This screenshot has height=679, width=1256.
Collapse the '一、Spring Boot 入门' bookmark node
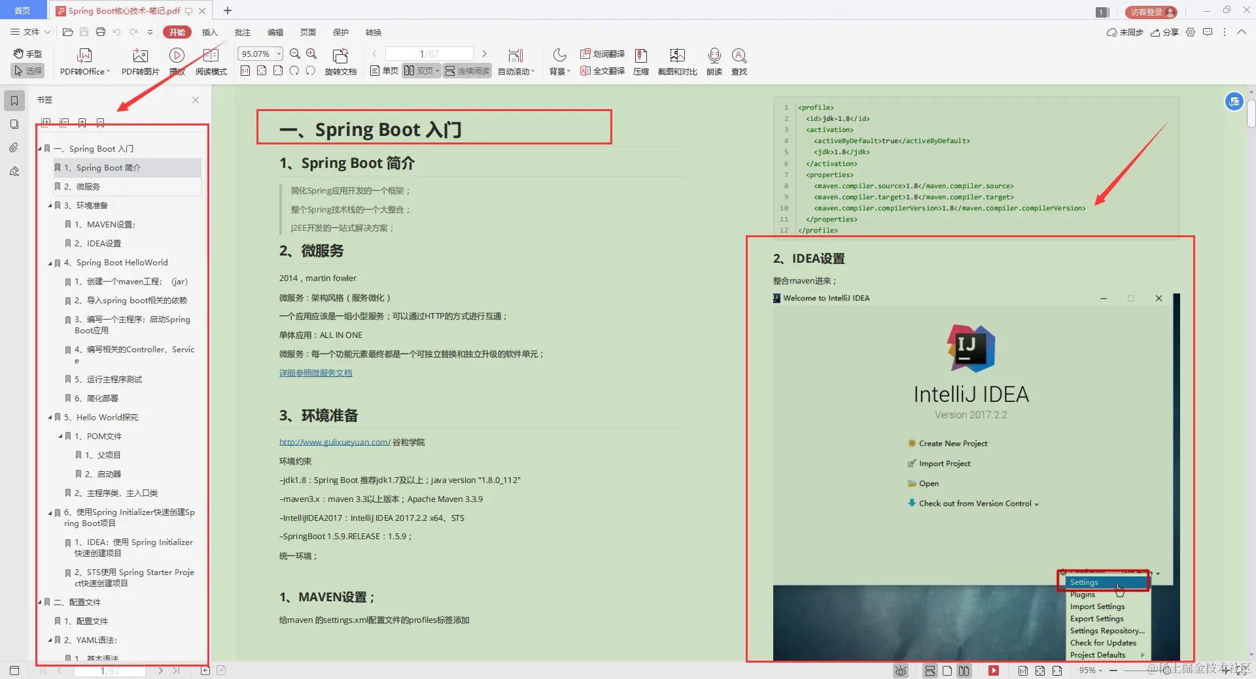pyautogui.click(x=39, y=148)
